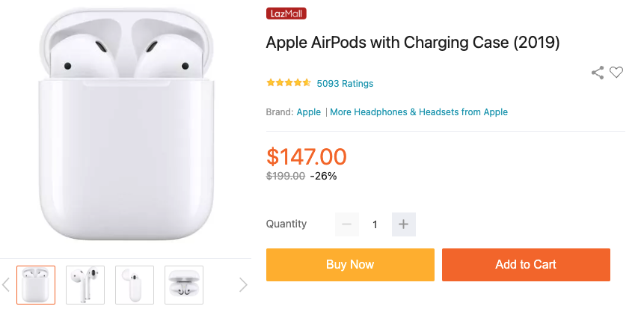The width and height of the screenshot is (638, 312).
Task: Select the first thumbnail of AirPods case
Action: coord(36,285)
